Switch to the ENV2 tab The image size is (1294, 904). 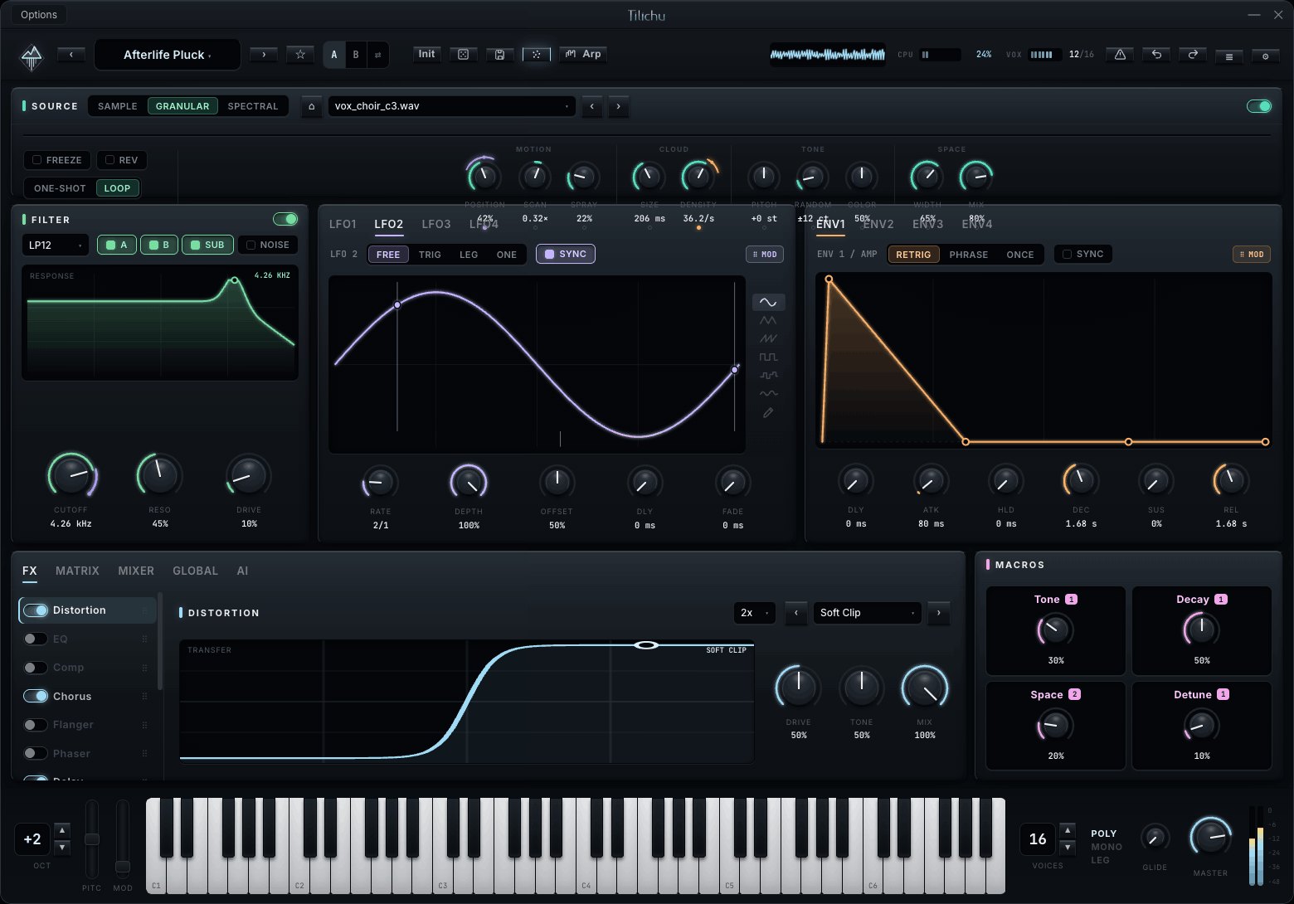(x=878, y=224)
